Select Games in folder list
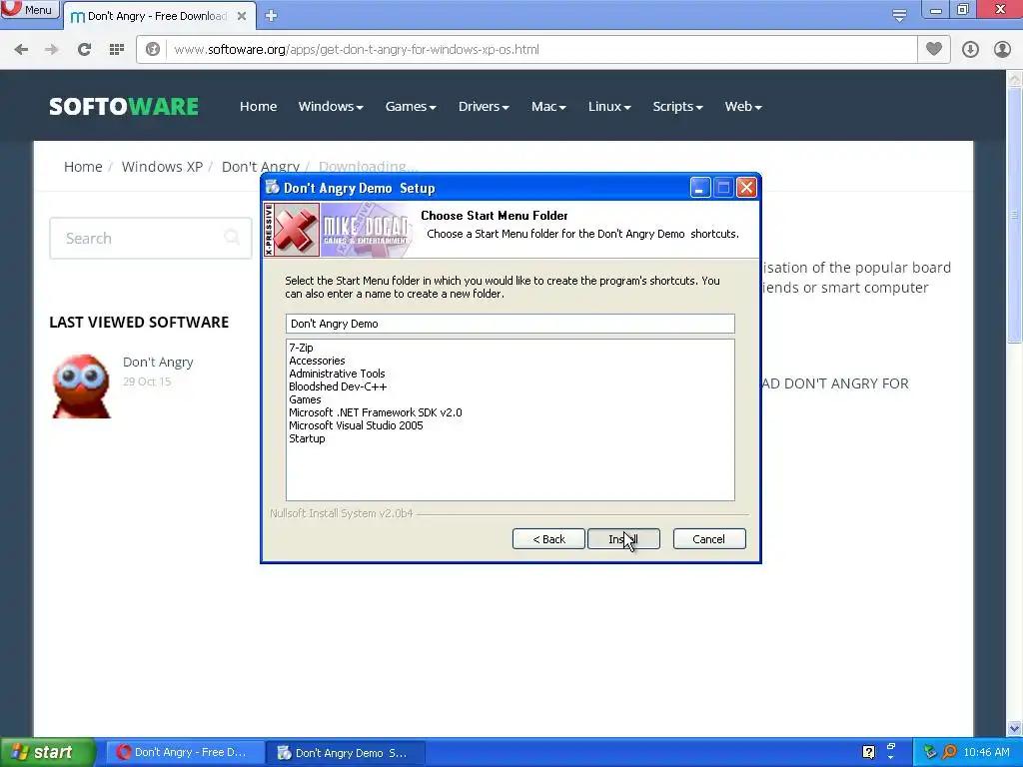Viewport: 1023px width, 767px height. tap(305, 399)
